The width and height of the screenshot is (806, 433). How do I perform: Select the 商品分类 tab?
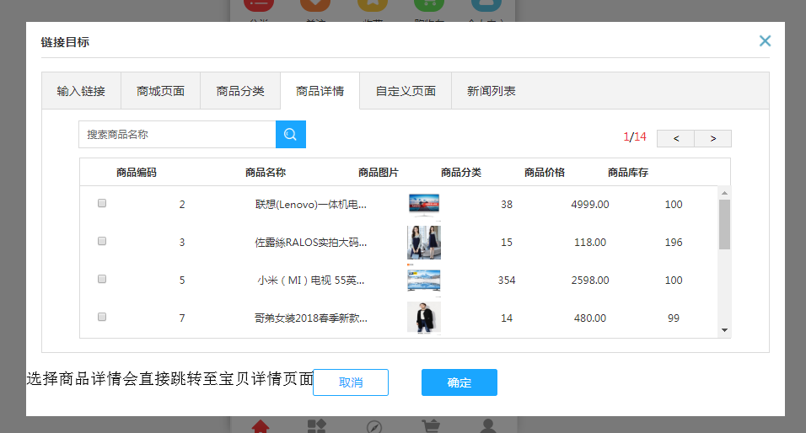coord(240,91)
